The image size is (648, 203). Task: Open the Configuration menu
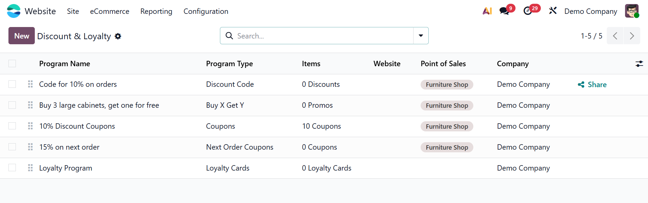click(206, 11)
